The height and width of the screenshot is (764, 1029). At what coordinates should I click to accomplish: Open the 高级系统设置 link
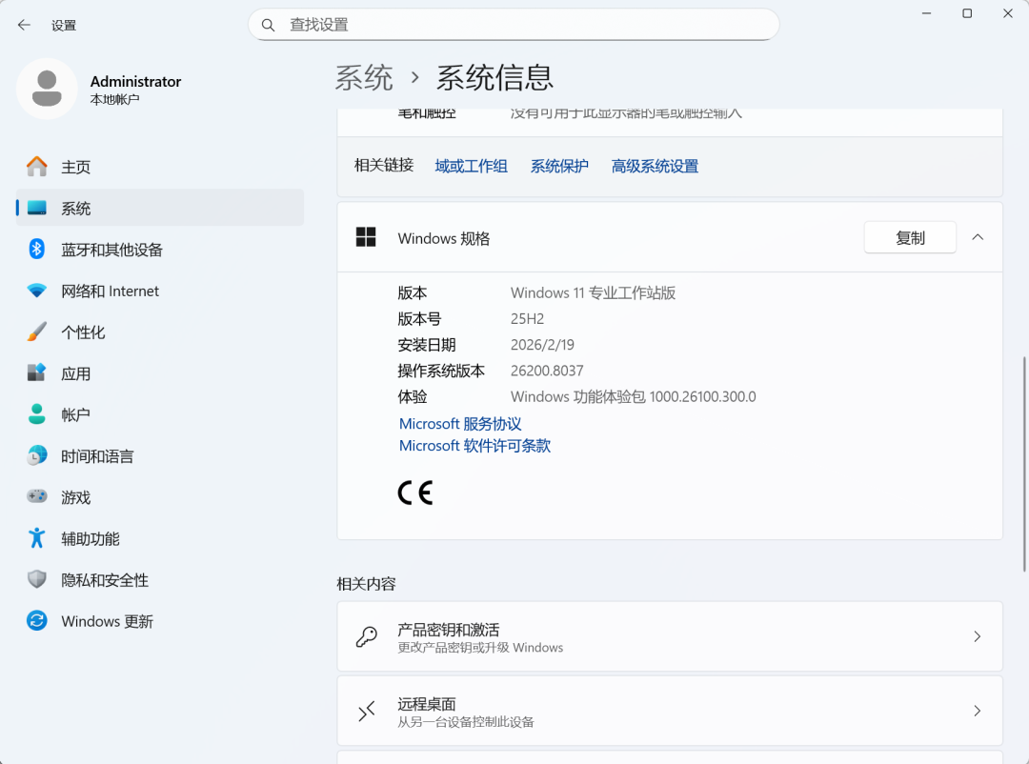[x=655, y=166]
